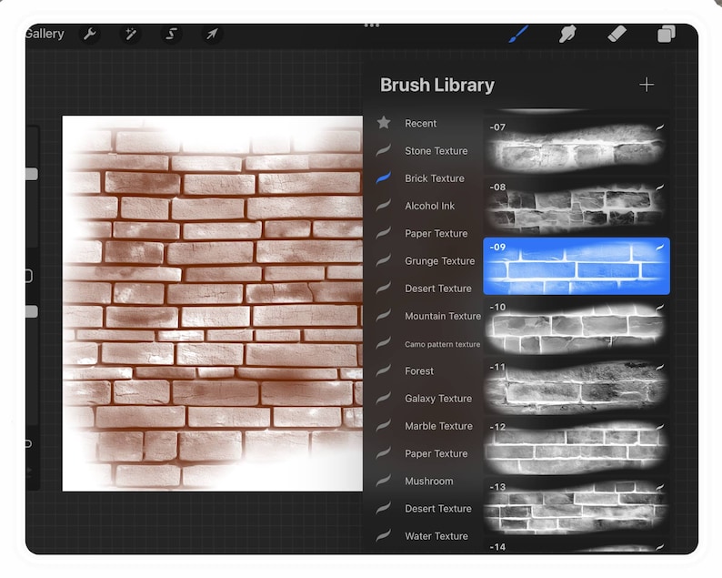Open the Actions wrench menu

tap(90, 34)
